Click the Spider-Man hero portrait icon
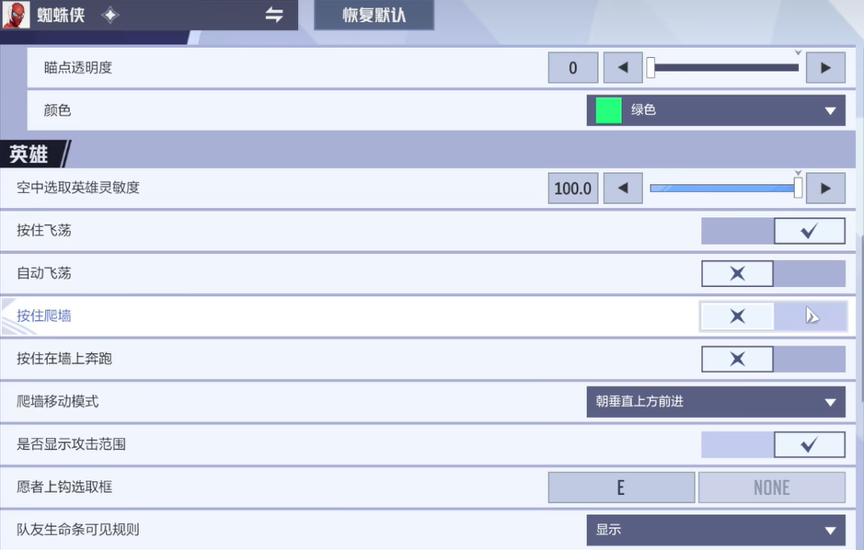 pos(15,15)
